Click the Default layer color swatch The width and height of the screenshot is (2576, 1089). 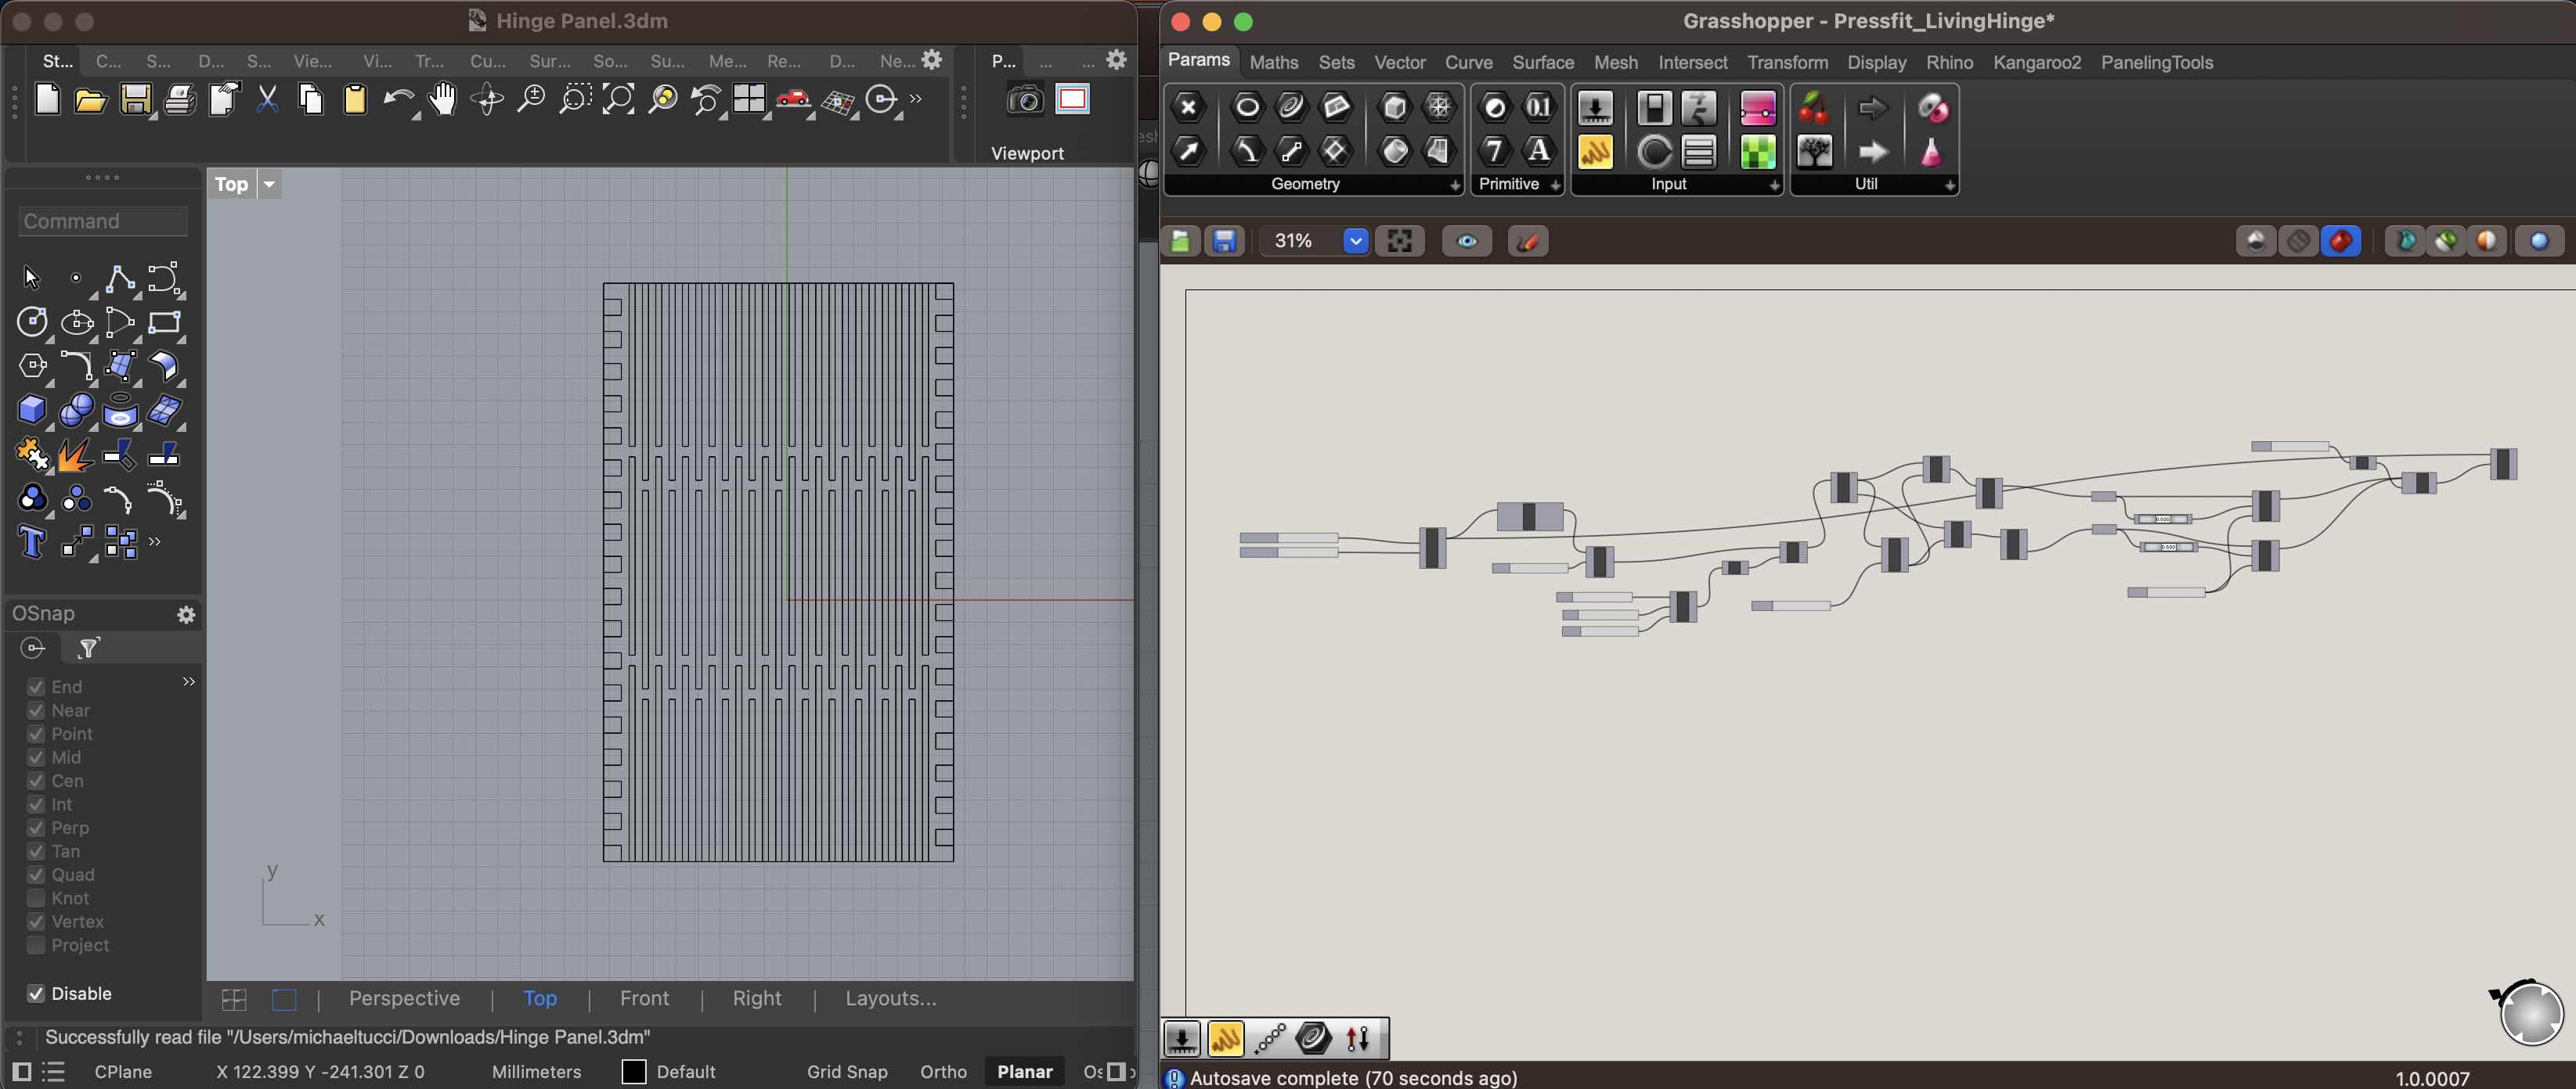[x=634, y=1071]
